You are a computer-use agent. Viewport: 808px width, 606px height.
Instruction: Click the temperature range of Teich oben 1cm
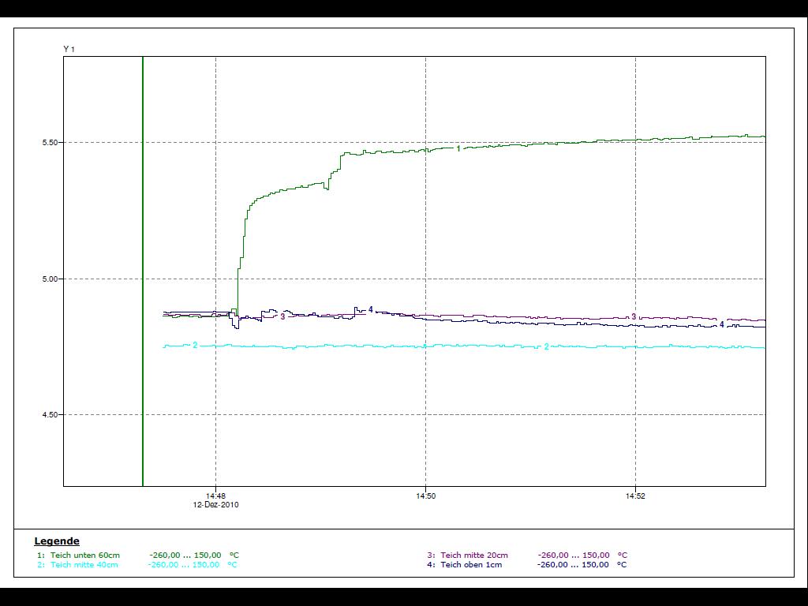573,565
